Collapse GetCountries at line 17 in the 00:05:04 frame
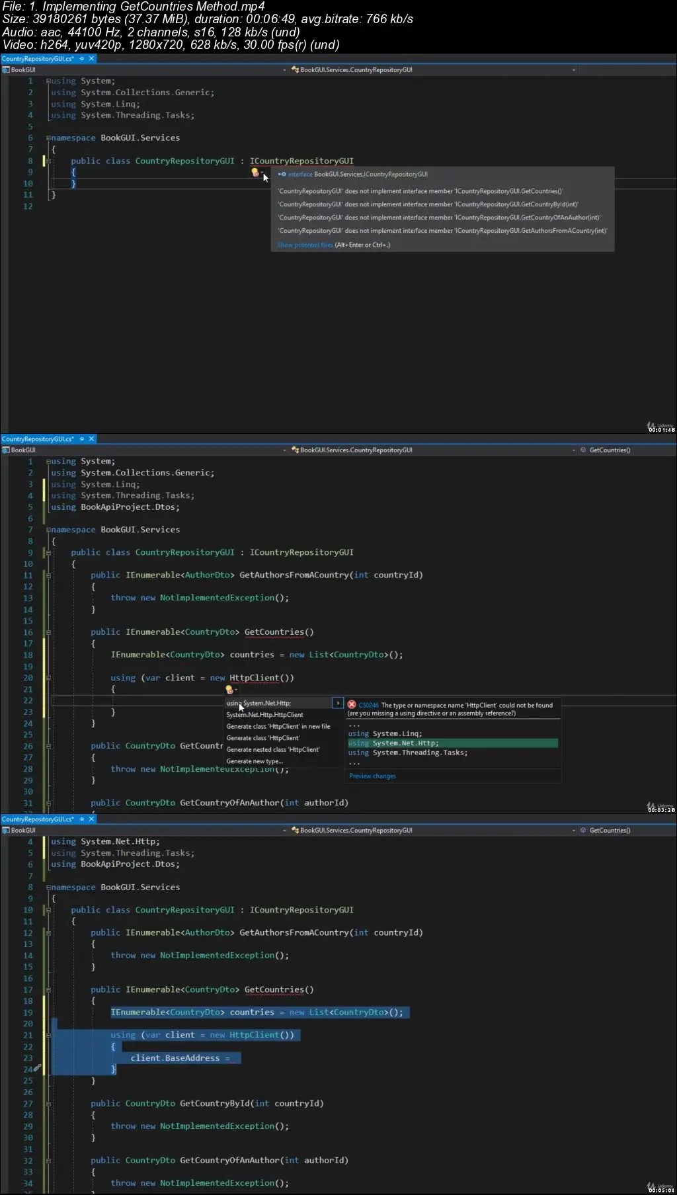Screen dimensions: 677x1195 coord(48,990)
